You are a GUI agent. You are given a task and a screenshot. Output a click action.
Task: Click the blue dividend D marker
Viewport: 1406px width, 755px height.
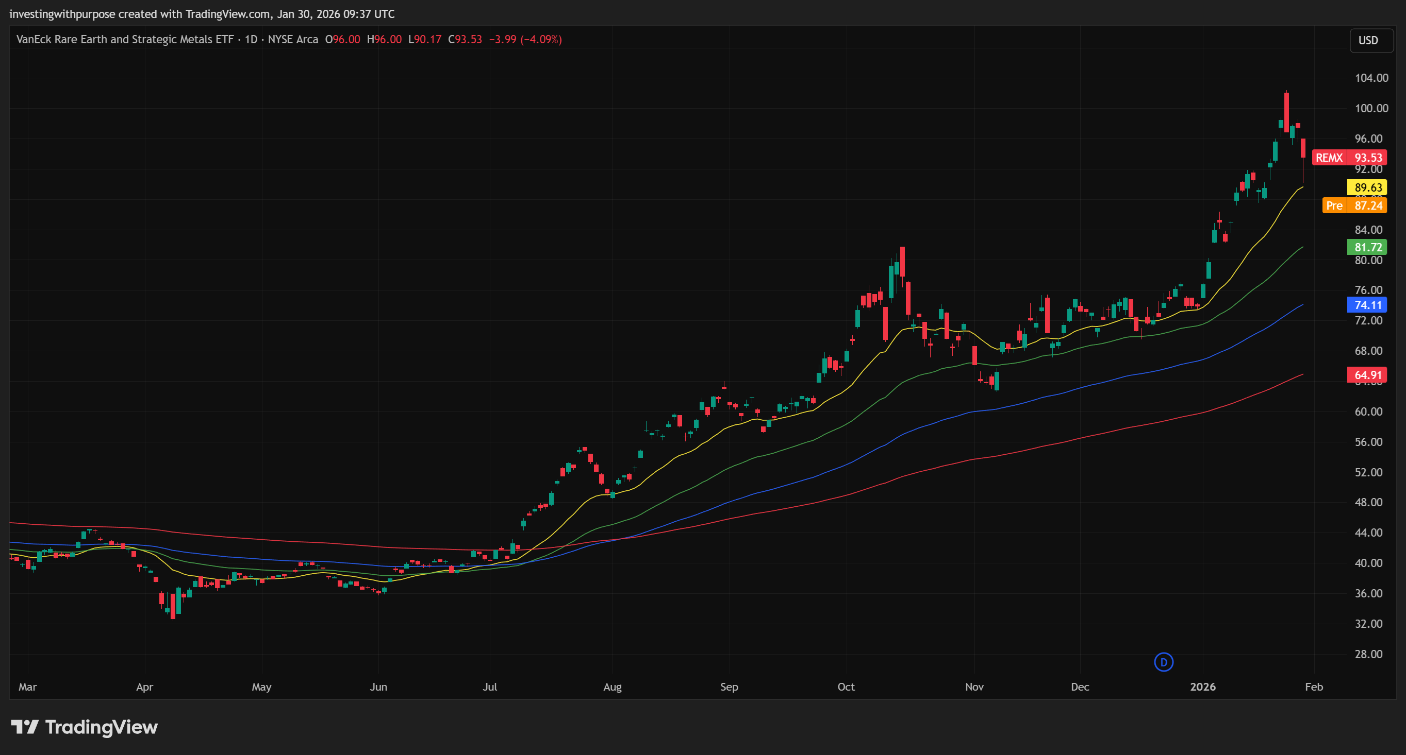[1164, 662]
